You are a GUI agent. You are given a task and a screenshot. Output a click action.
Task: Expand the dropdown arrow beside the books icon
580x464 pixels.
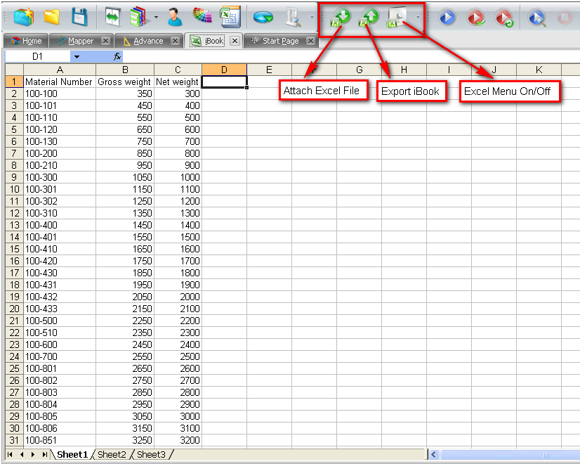[x=155, y=17]
